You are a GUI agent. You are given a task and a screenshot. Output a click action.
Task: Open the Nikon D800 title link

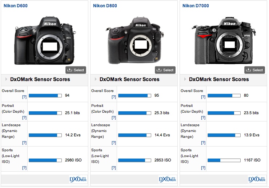(x=105, y=6)
